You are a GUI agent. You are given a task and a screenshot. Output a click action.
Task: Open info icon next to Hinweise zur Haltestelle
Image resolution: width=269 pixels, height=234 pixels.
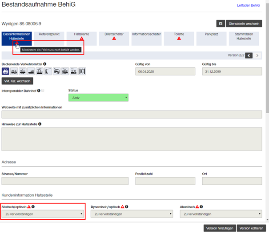[x=40, y=124]
